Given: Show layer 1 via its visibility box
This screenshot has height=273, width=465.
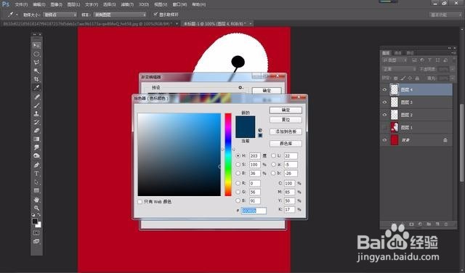Looking at the screenshot, I should click(x=384, y=128).
